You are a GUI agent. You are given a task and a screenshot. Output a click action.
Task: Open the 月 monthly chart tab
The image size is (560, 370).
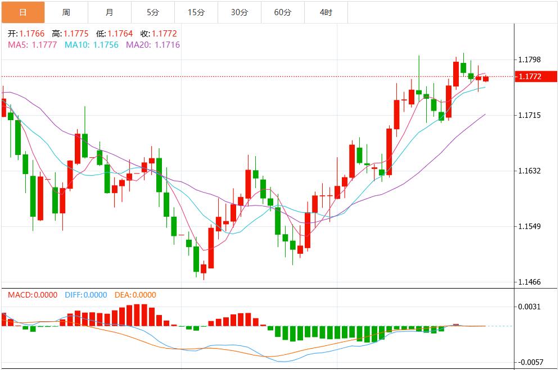[110, 12]
